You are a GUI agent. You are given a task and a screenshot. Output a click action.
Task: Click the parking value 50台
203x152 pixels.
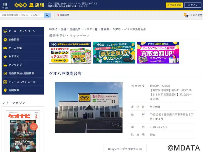pos(153,135)
